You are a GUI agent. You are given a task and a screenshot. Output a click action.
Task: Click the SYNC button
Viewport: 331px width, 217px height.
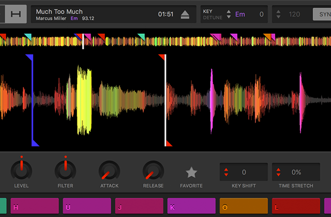coord(322,14)
